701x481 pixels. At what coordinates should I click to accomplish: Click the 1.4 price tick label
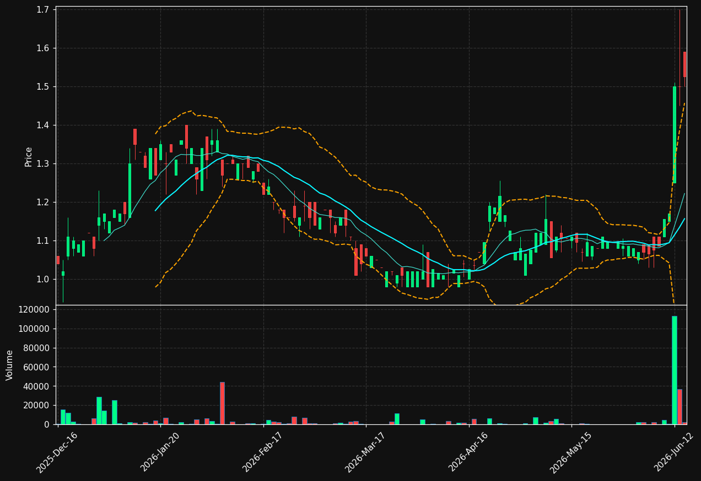pos(42,125)
